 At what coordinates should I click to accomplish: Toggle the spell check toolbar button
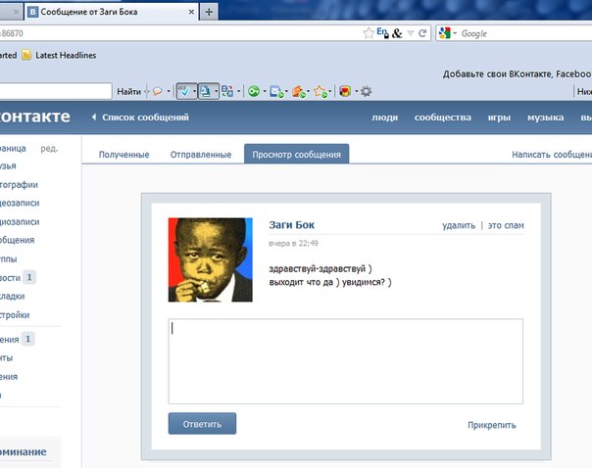click(184, 91)
